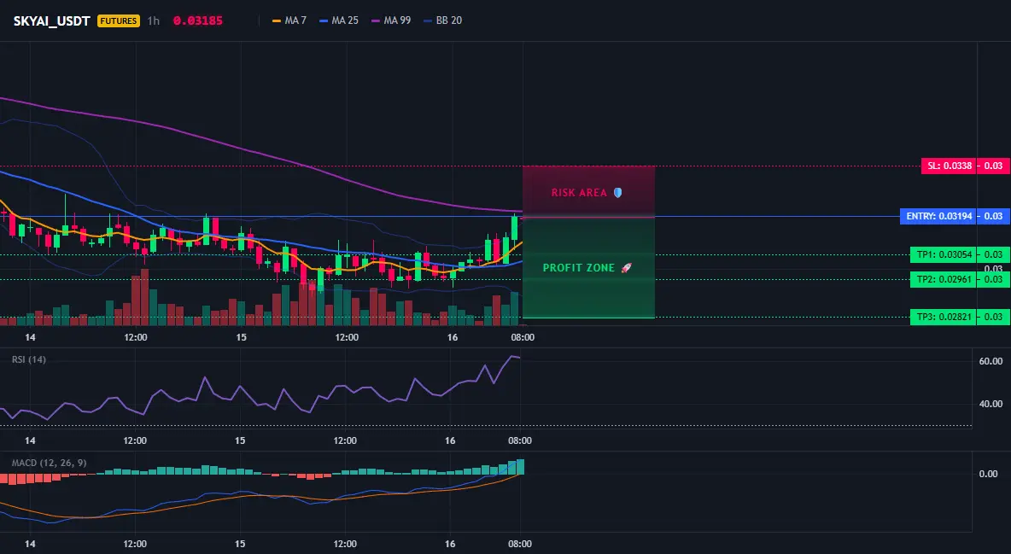Click the red price 0.03185
The image size is (1011, 554).
pyautogui.click(x=198, y=20)
